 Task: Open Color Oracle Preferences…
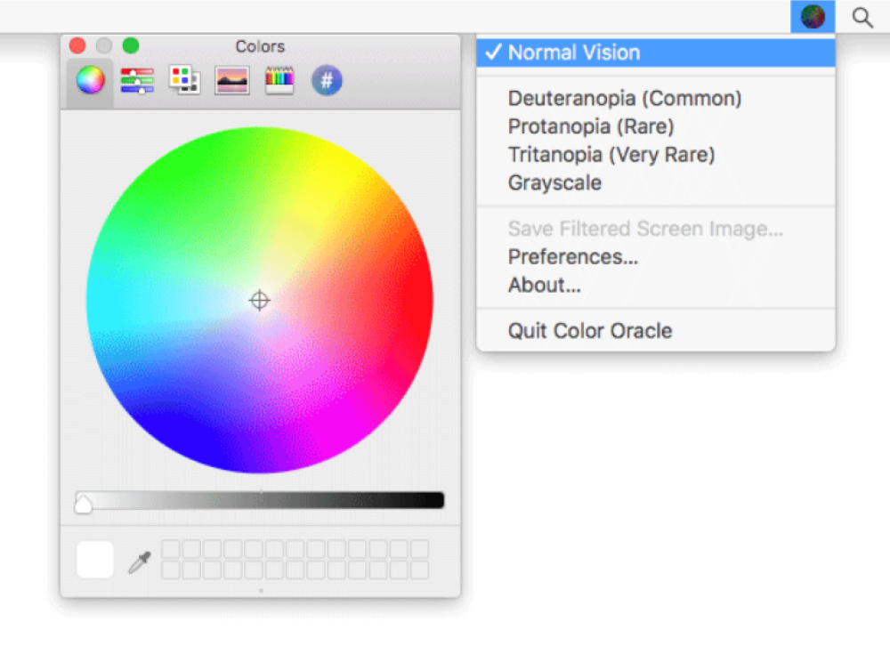tap(573, 257)
